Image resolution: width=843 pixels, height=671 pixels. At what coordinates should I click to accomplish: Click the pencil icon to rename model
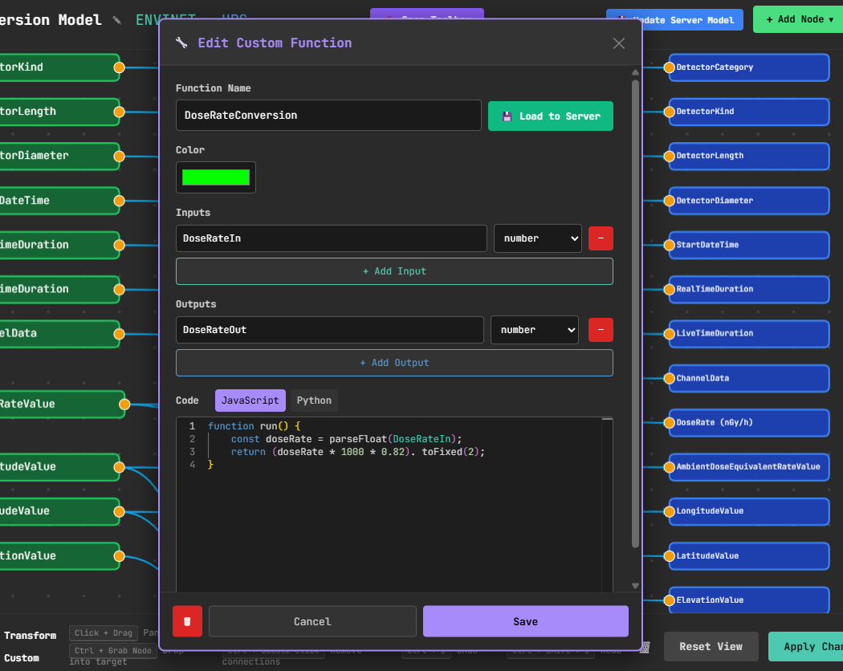(x=117, y=20)
